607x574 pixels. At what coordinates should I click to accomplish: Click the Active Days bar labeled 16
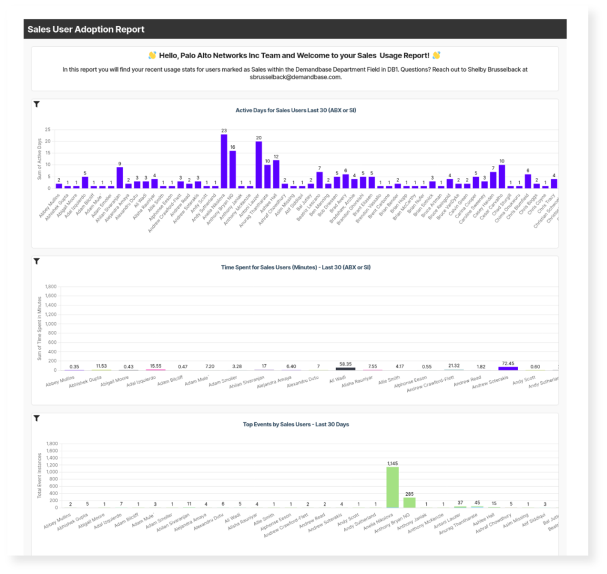click(x=232, y=170)
